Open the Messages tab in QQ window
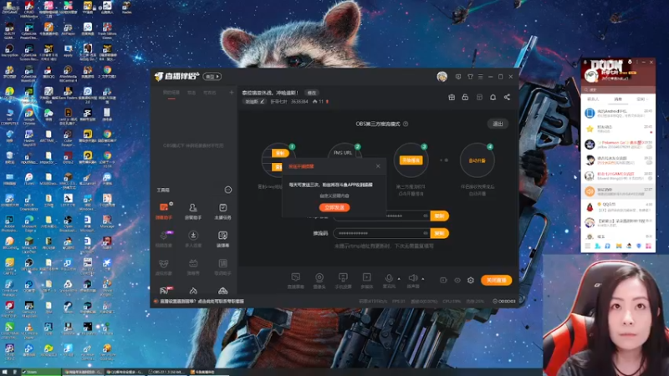The height and width of the screenshot is (376, 669). (x=618, y=99)
